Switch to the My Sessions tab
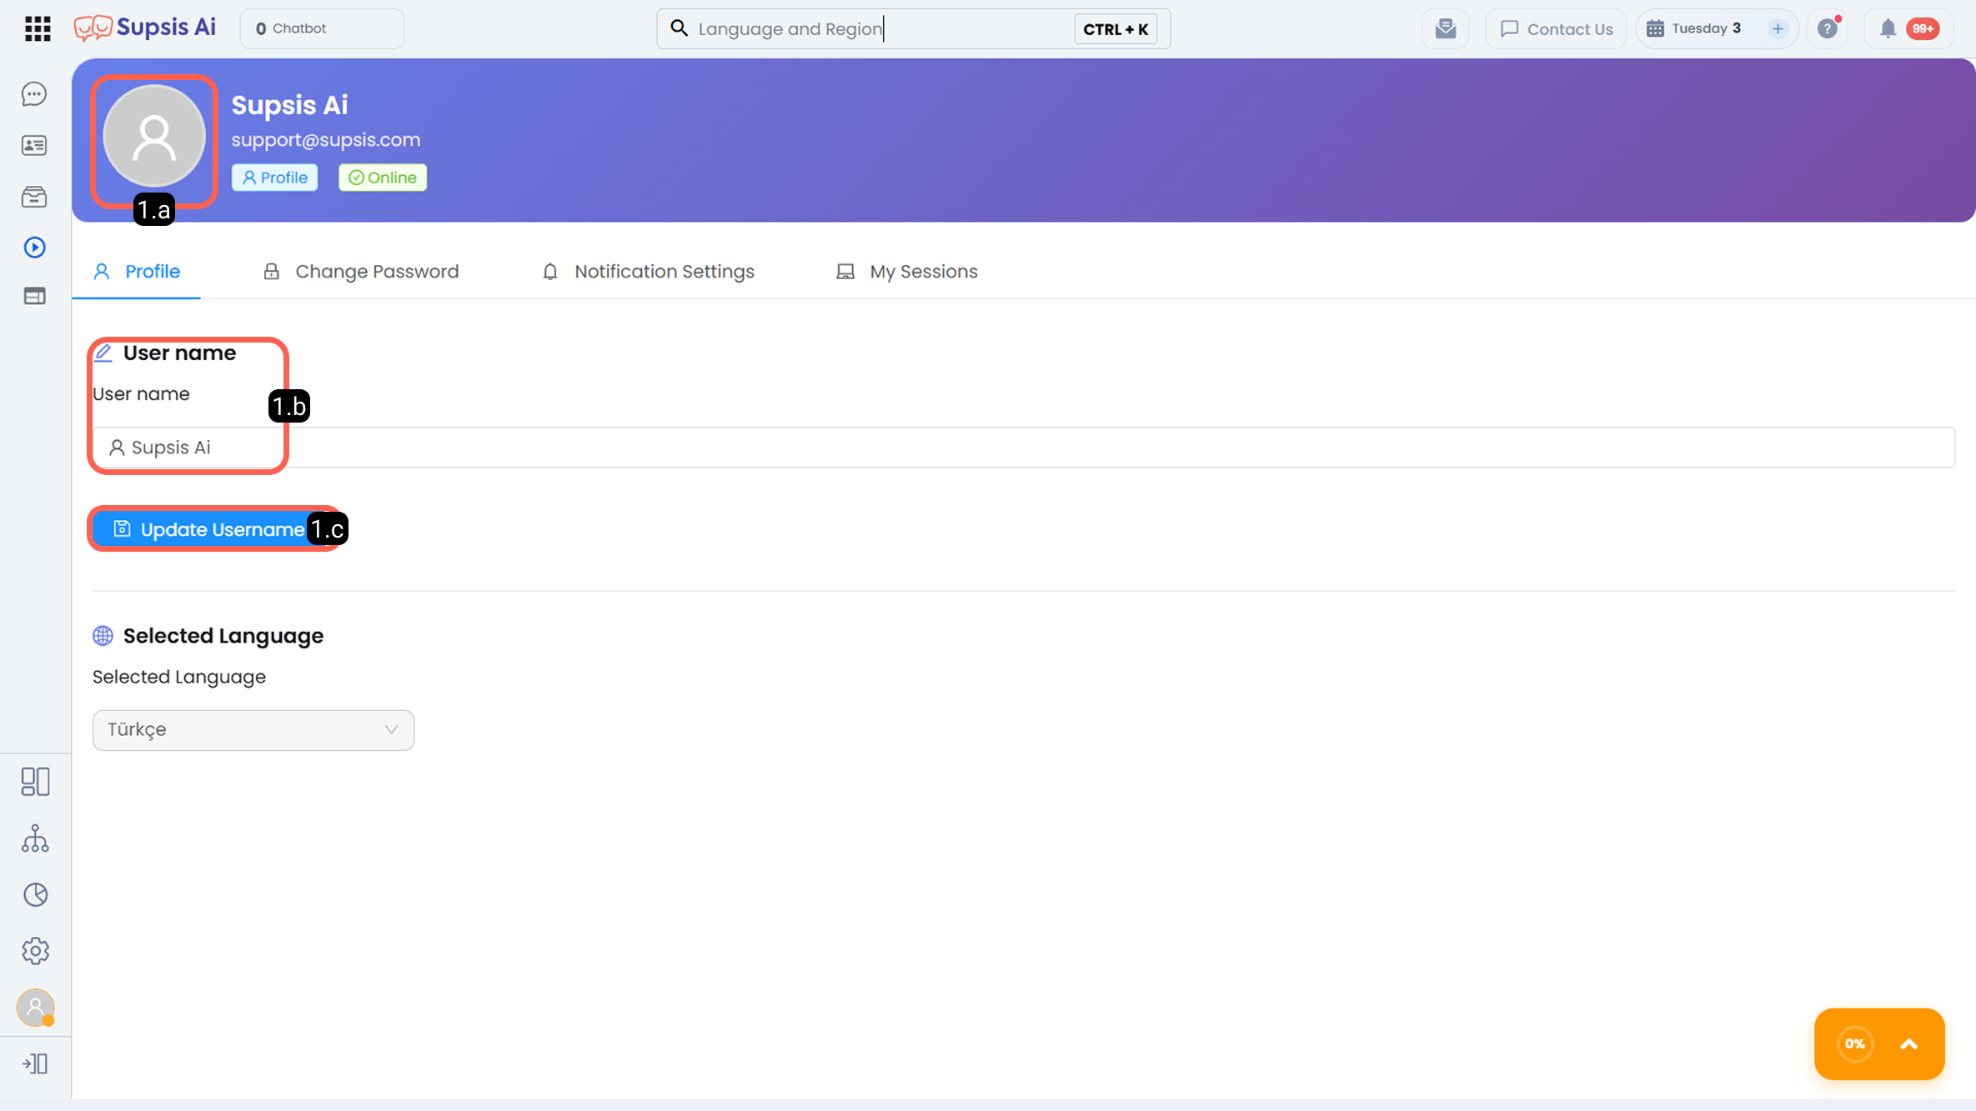This screenshot has width=1976, height=1111. (907, 272)
